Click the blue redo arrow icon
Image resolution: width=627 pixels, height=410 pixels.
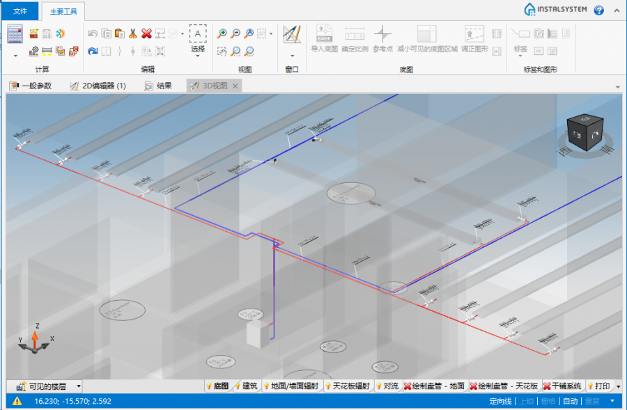coord(92,51)
